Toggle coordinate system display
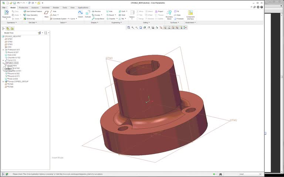 click(177, 28)
